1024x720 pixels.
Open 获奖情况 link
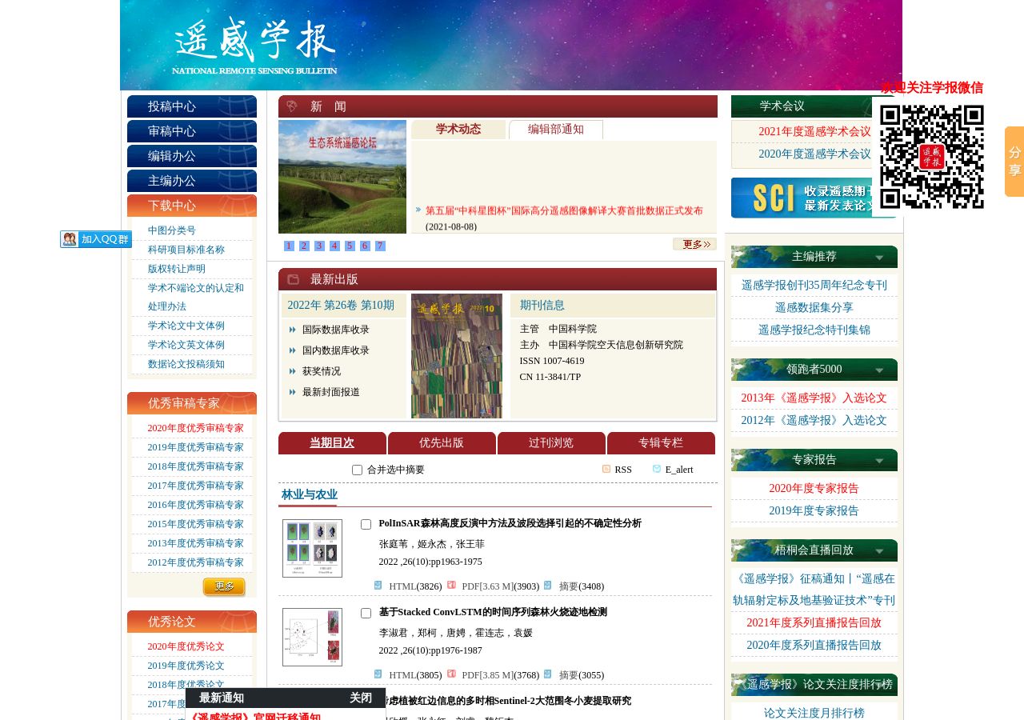pyautogui.click(x=322, y=371)
